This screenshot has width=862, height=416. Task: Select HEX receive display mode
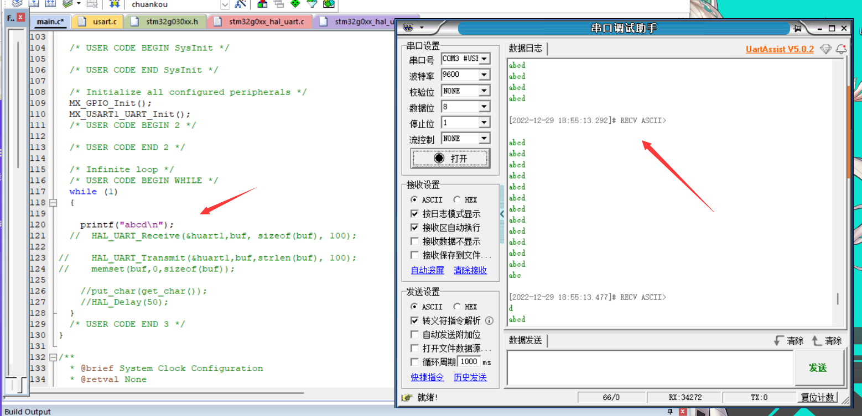(458, 199)
